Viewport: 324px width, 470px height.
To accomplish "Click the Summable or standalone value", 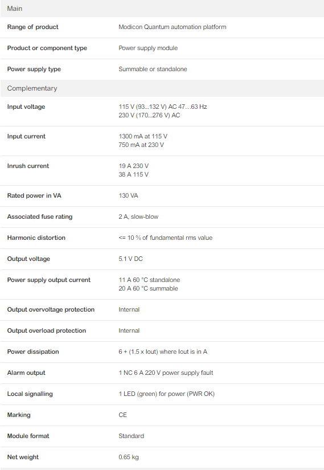I will coord(153,69).
